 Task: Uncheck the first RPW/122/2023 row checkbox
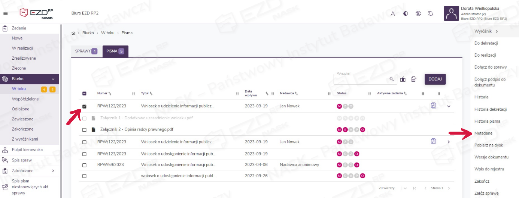[84, 106]
